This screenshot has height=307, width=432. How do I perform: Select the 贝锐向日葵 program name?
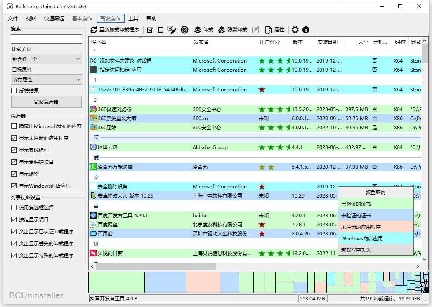110,253
